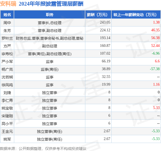Select the name cell 杨广亮
This screenshot has width=161, height=151.
click(x=7, y=69)
